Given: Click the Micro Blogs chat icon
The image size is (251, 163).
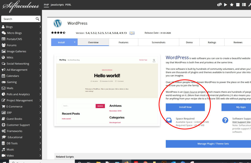Looking at the screenshot, I should pos(4,33).
